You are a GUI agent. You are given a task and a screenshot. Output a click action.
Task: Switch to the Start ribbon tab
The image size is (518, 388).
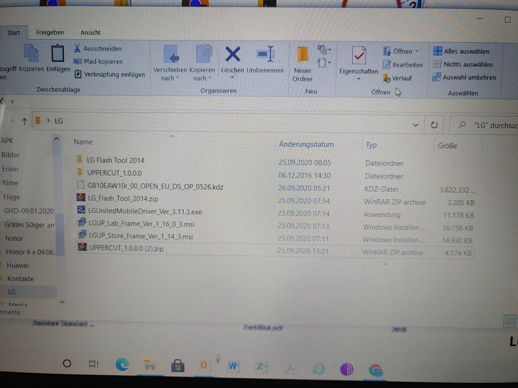click(13, 33)
